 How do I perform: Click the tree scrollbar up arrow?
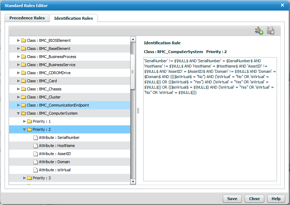coord(133,39)
